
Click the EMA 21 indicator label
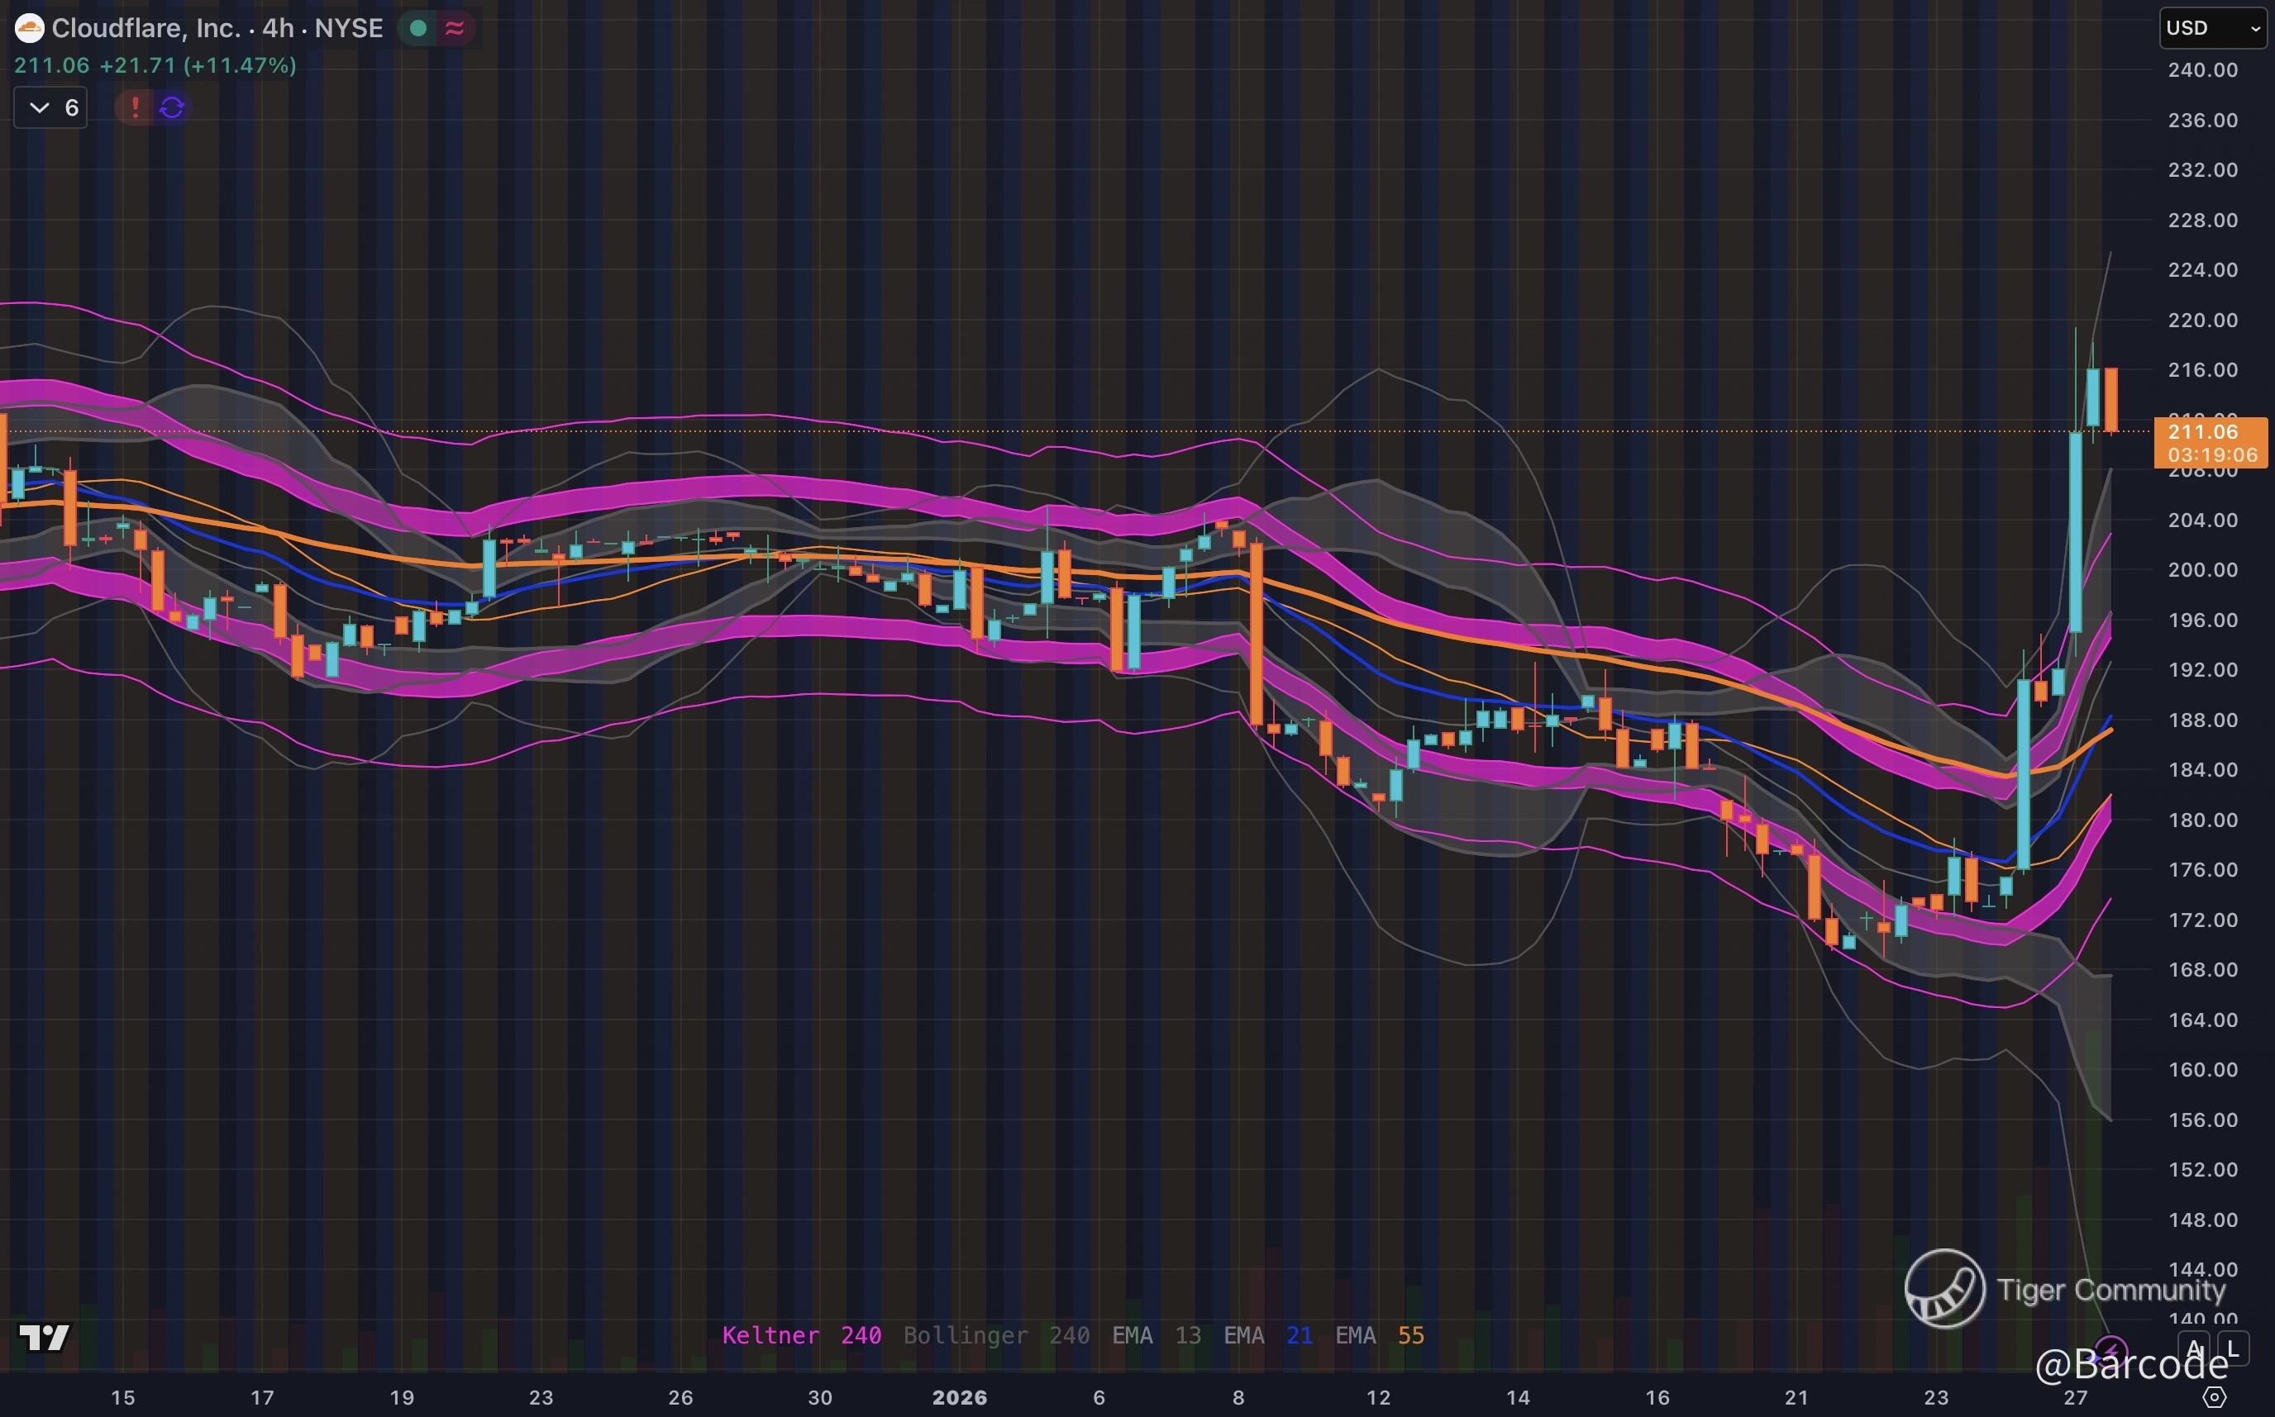click(1267, 1335)
